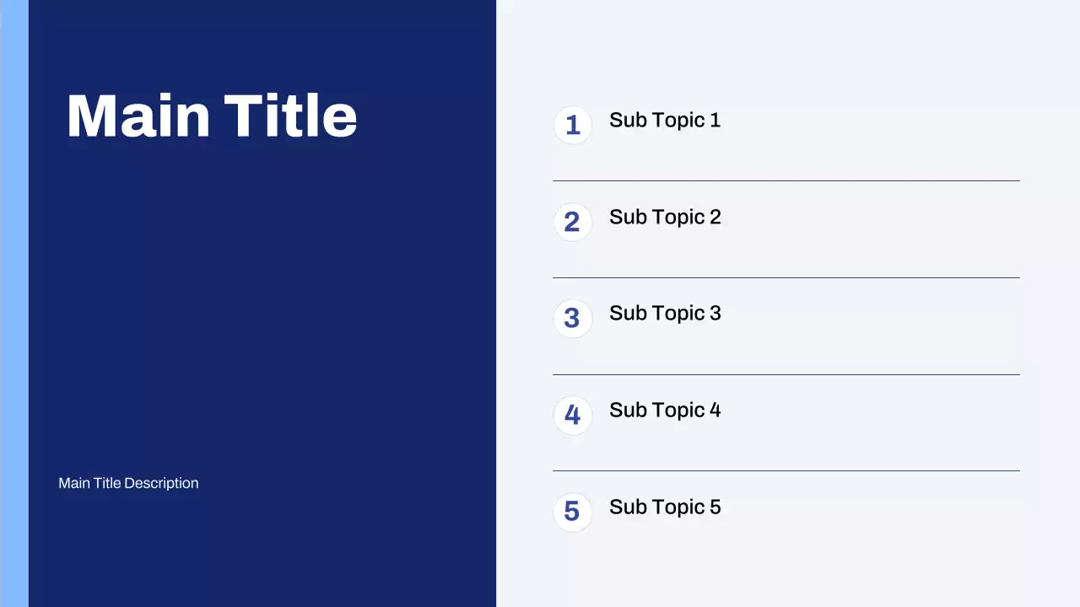Screen dimensions: 1080x607
Task: Click the divider line below Sub Topic 2
Action: coord(786,277)
